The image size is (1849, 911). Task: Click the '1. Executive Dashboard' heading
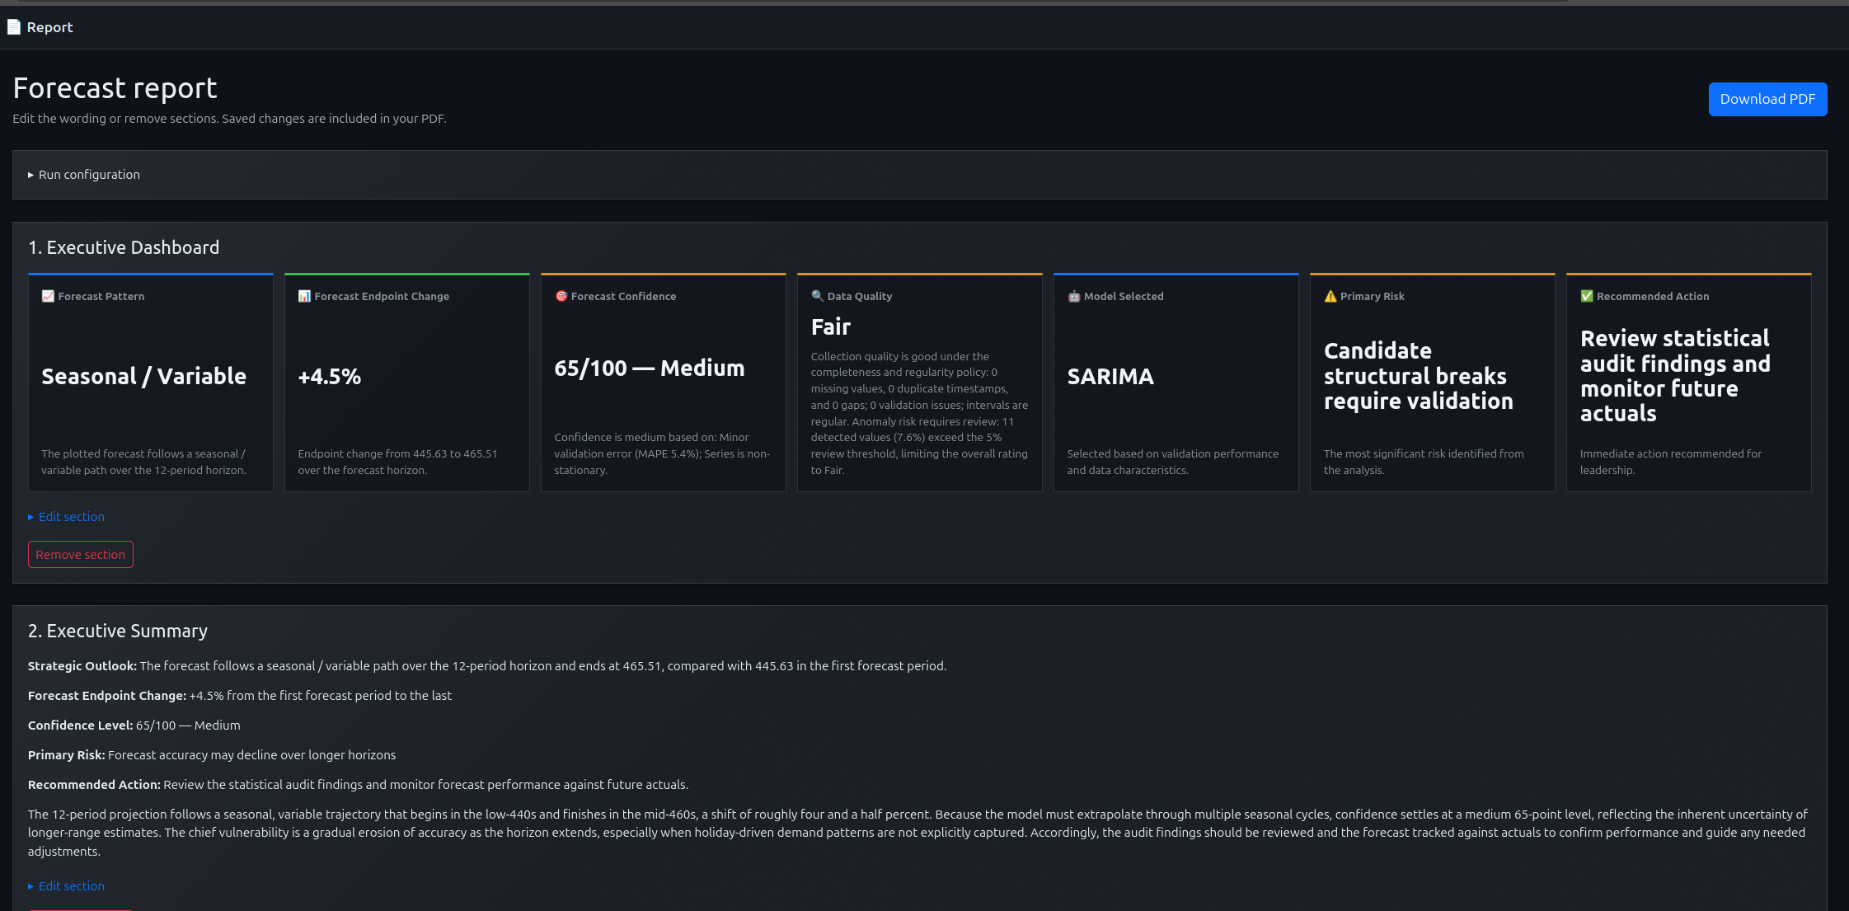[x=124, y=247]
